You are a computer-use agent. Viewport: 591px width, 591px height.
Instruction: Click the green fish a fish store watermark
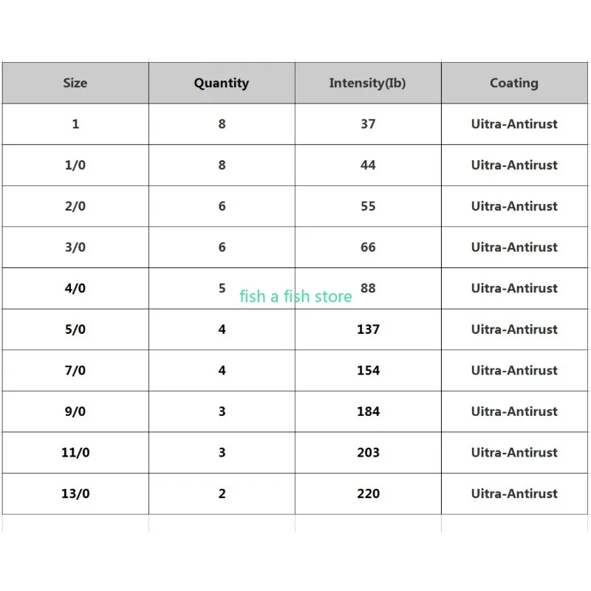(295, 297)
